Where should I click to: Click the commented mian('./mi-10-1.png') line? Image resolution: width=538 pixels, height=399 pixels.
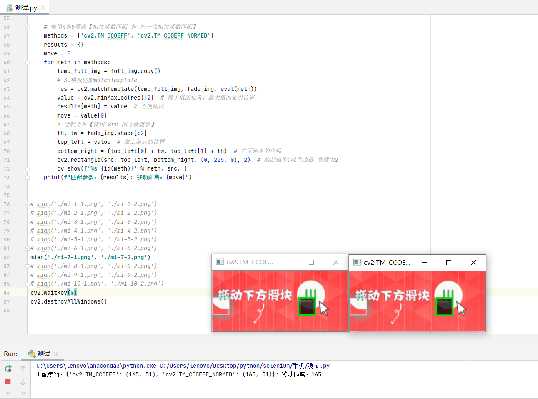[x=97, y=284]
